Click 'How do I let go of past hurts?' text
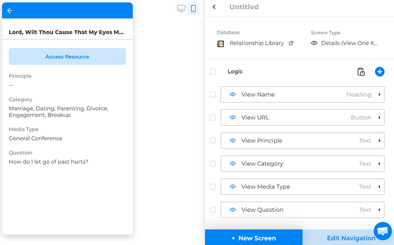Image resolution: width=394 pixels, height=245 pixels. tap(49, 162)
